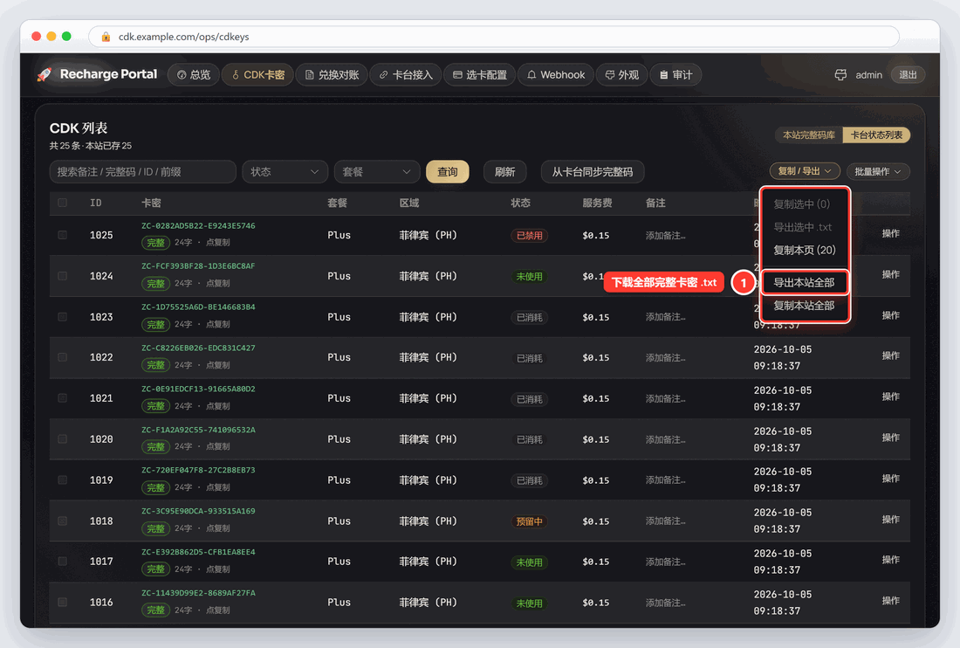Open 操作 actions for row 1025
Viewport: 960px width, 648px height.
click(891, 233)
